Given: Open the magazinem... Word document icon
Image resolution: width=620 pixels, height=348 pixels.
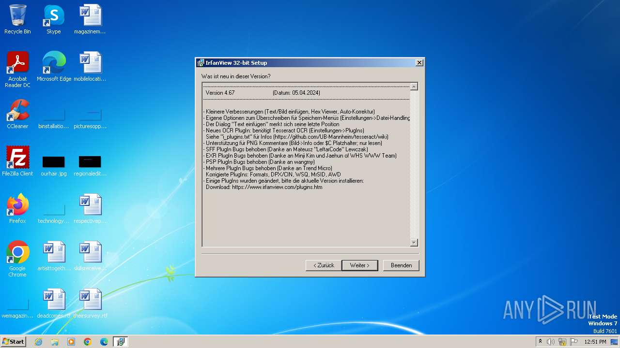Looking at the screenshot, I should [90, 19].
